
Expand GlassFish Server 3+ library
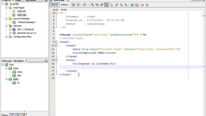coord(10,33)
